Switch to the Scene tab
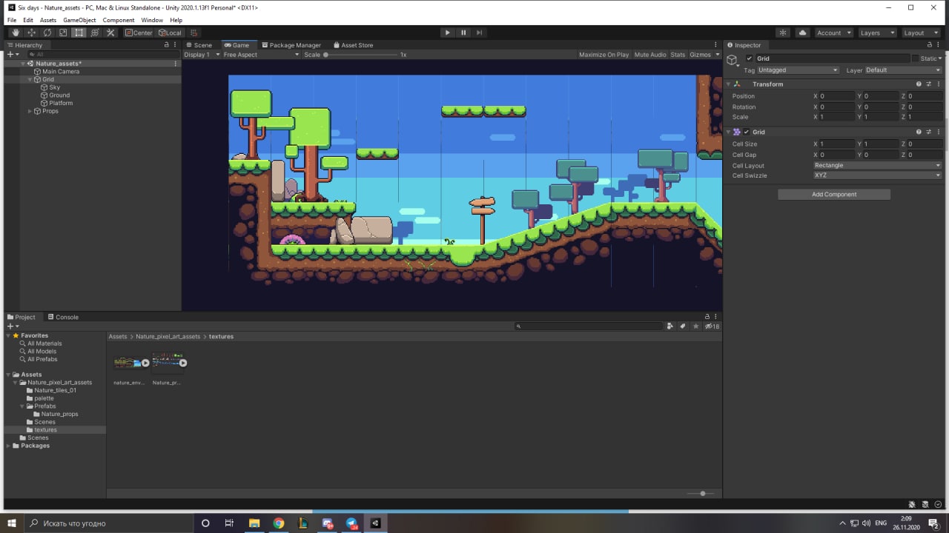This screenshot has width=949, height=533. click(199, 45)
